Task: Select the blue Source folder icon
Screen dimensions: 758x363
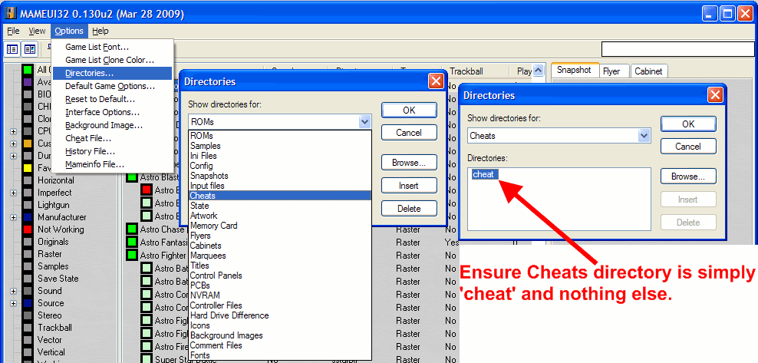Action: tap(28, 304)
